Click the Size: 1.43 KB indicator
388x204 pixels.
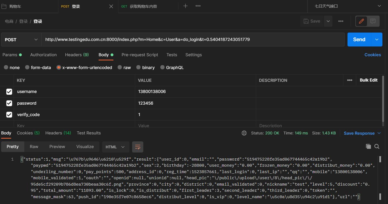[324, 133]
